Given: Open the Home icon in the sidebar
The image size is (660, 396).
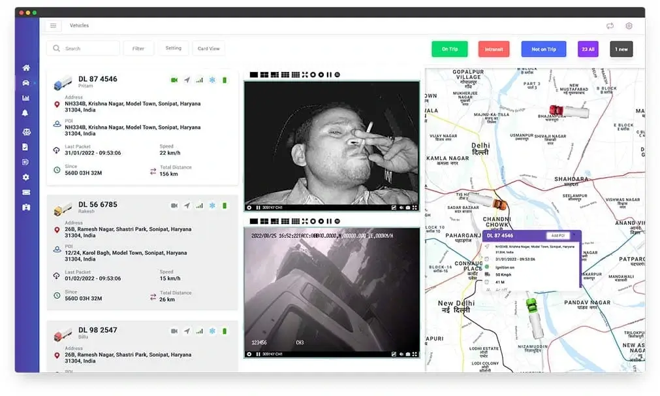Looking at the screenshot, I should (x=26, y=68).
